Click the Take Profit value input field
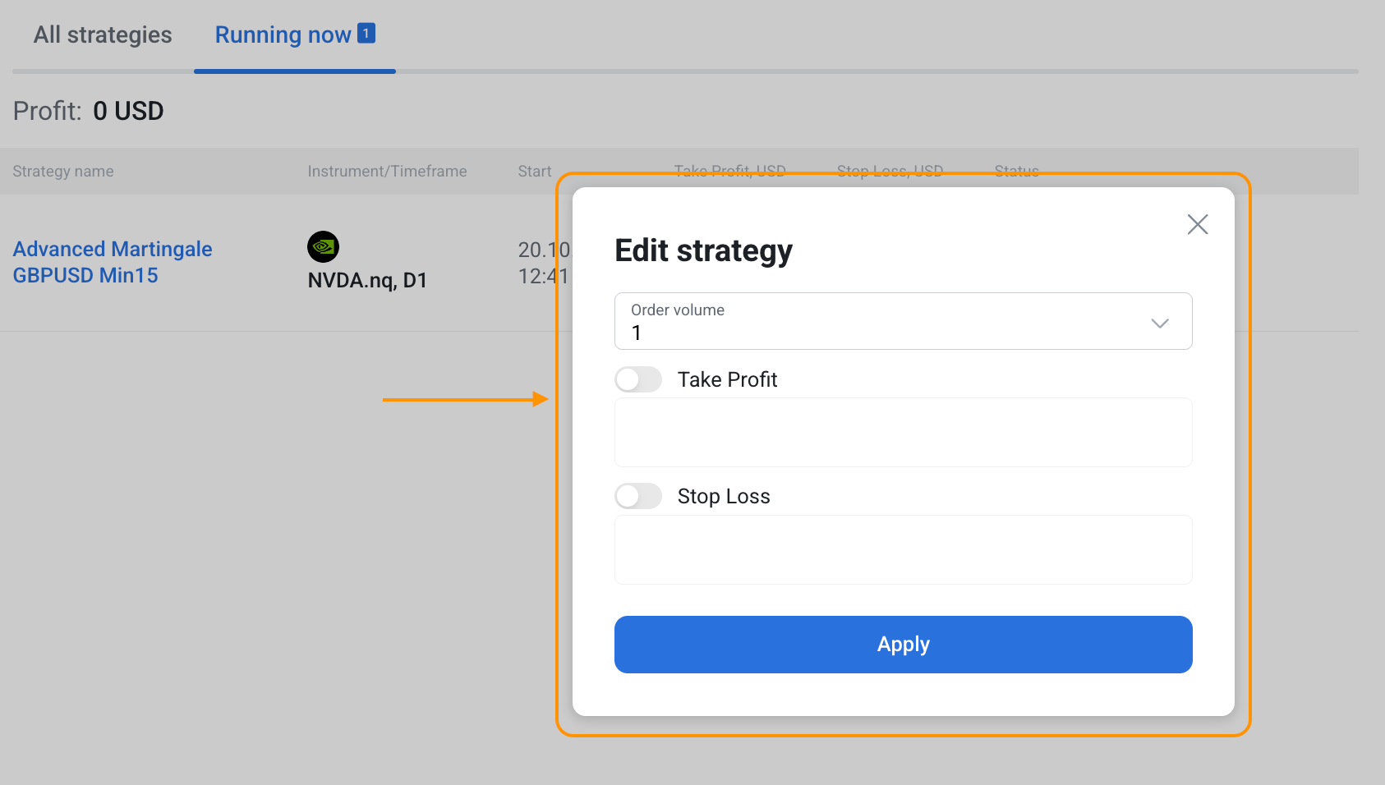The image size is (1385, 785). point(902,433)
